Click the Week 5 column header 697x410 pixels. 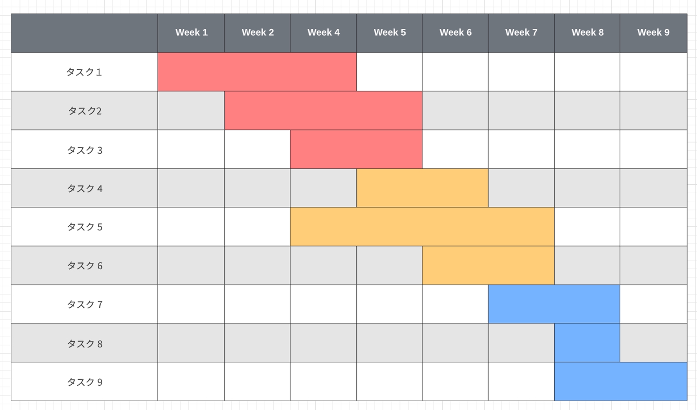tap(389, 33)
